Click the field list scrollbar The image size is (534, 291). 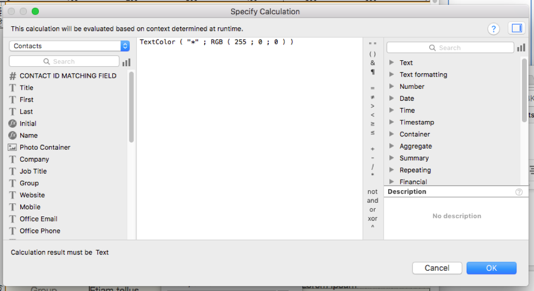click(131, 107)
